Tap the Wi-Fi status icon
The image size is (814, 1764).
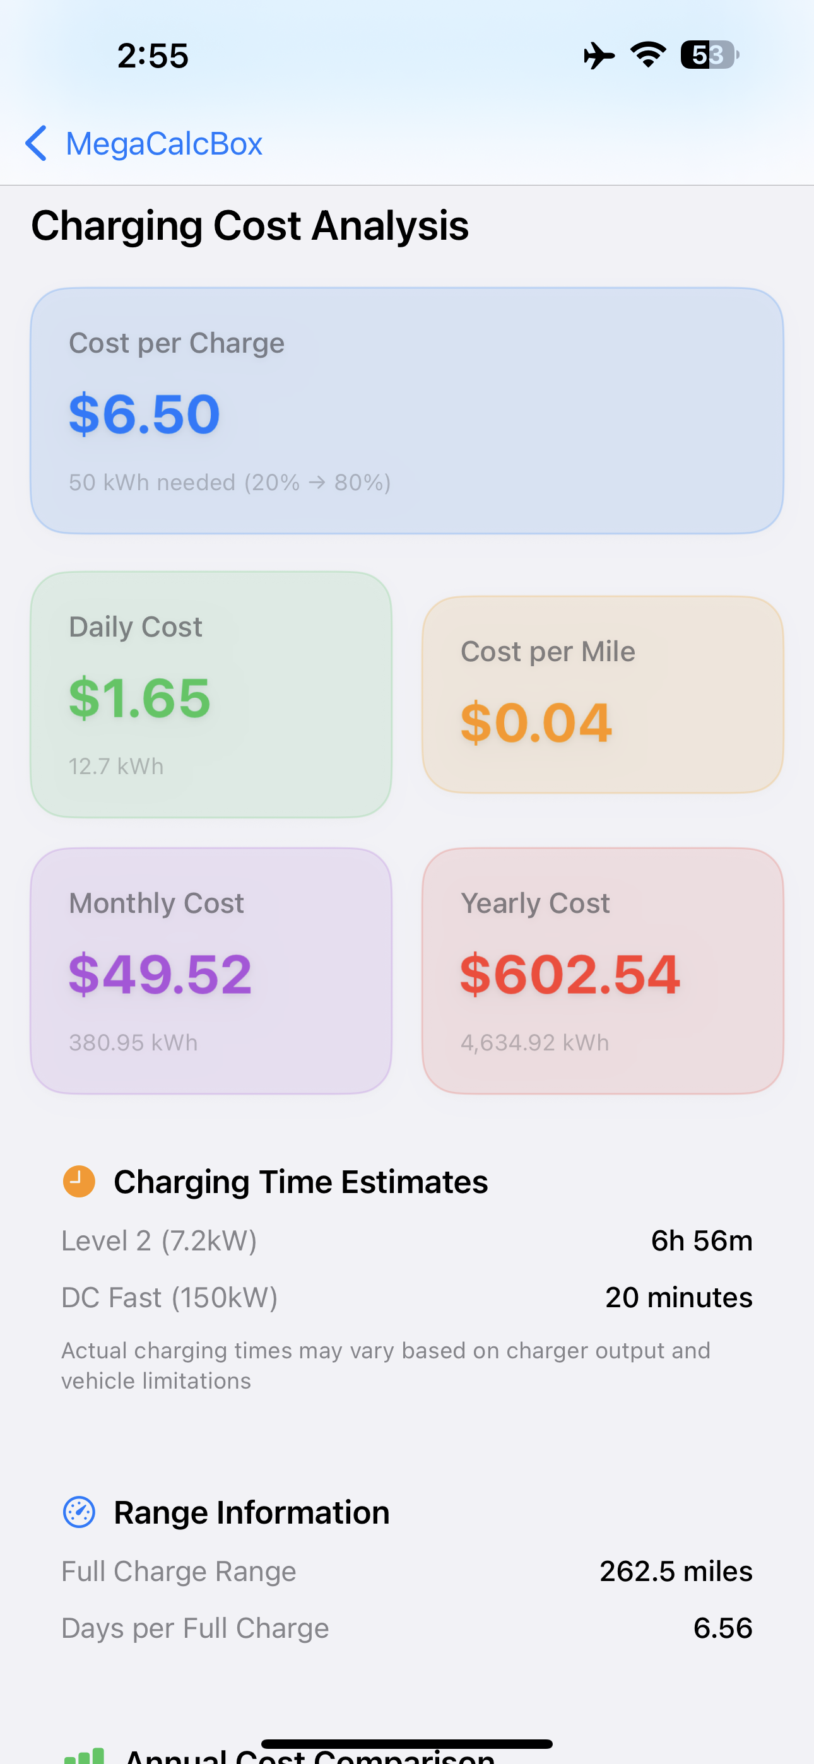click(648, 55)
